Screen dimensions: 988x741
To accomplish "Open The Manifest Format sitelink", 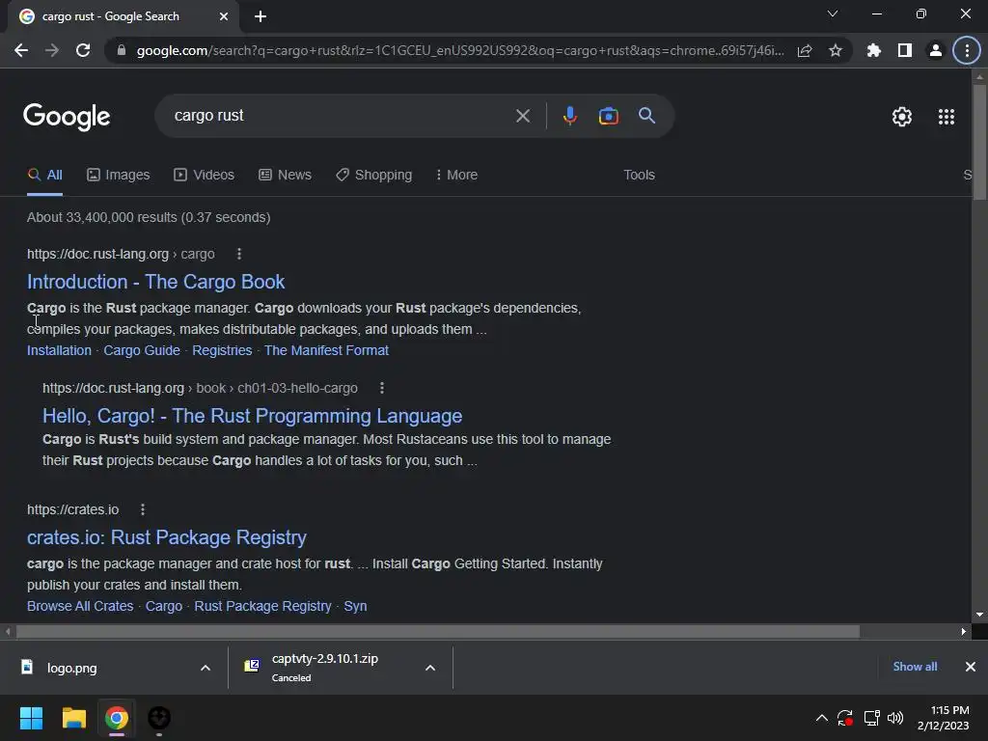I will tap(326, 350).
